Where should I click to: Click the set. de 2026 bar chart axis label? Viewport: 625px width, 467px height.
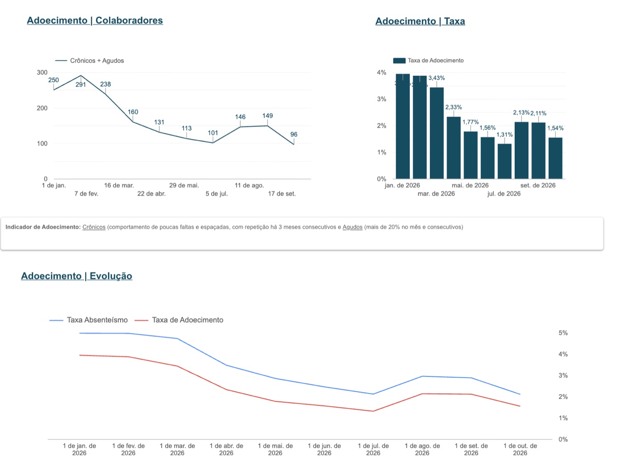point(538,185)
